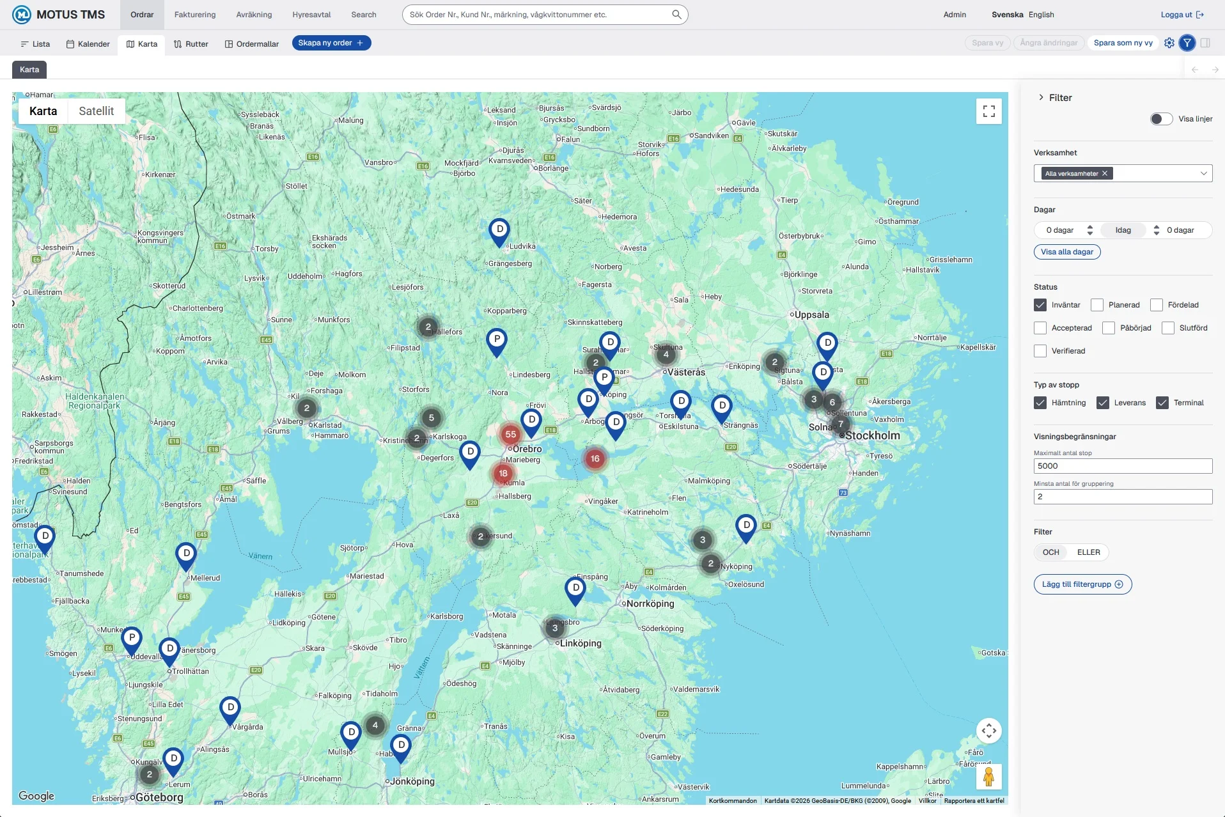Select the P marker near Uddevalla

pos(132,641)
